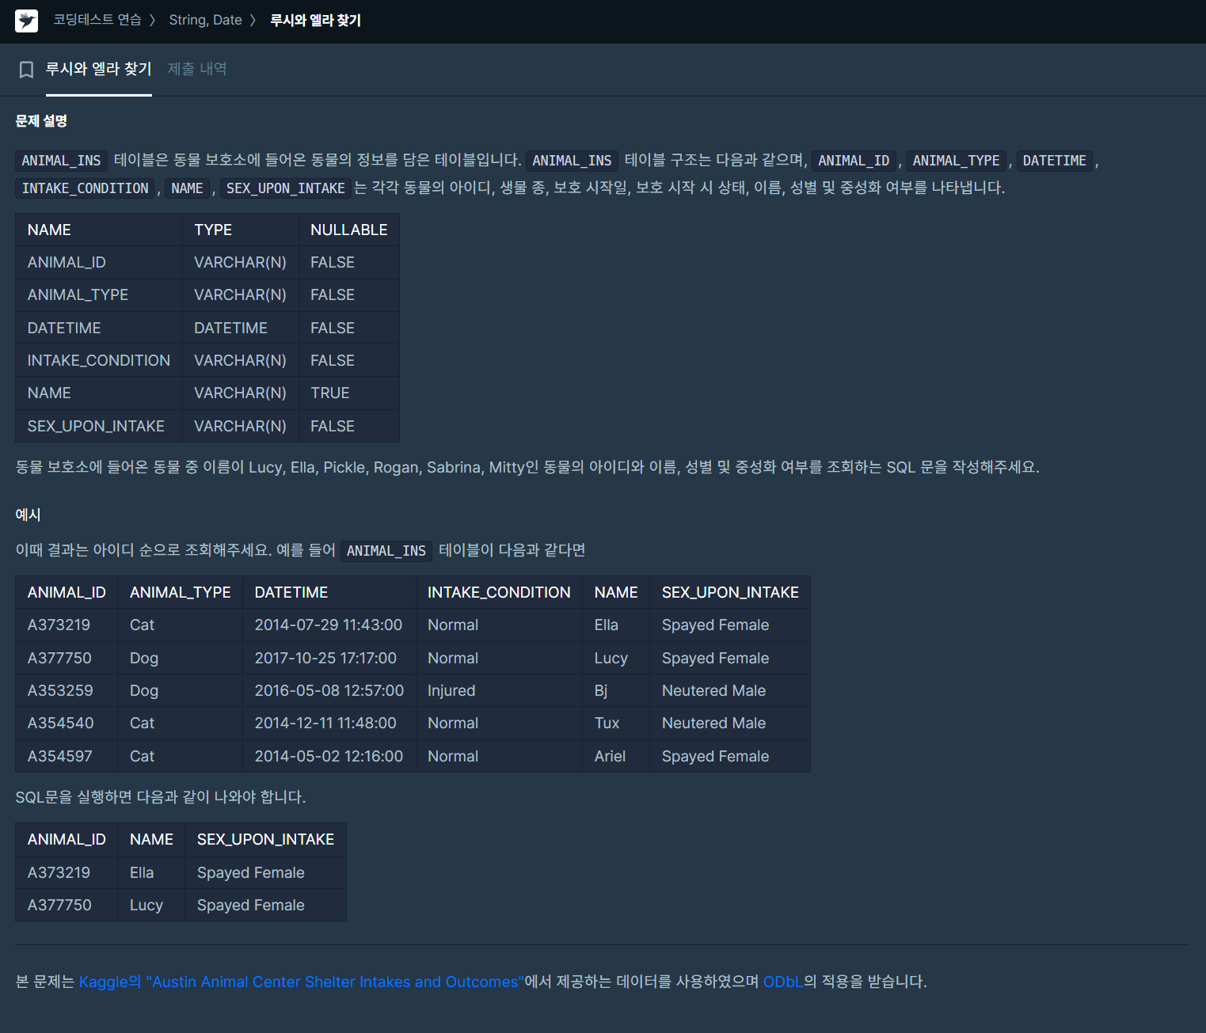This screenshot has width=1206, height=1033.
Task: Click the bookmark icon beside the problem title
Action: 26,70
